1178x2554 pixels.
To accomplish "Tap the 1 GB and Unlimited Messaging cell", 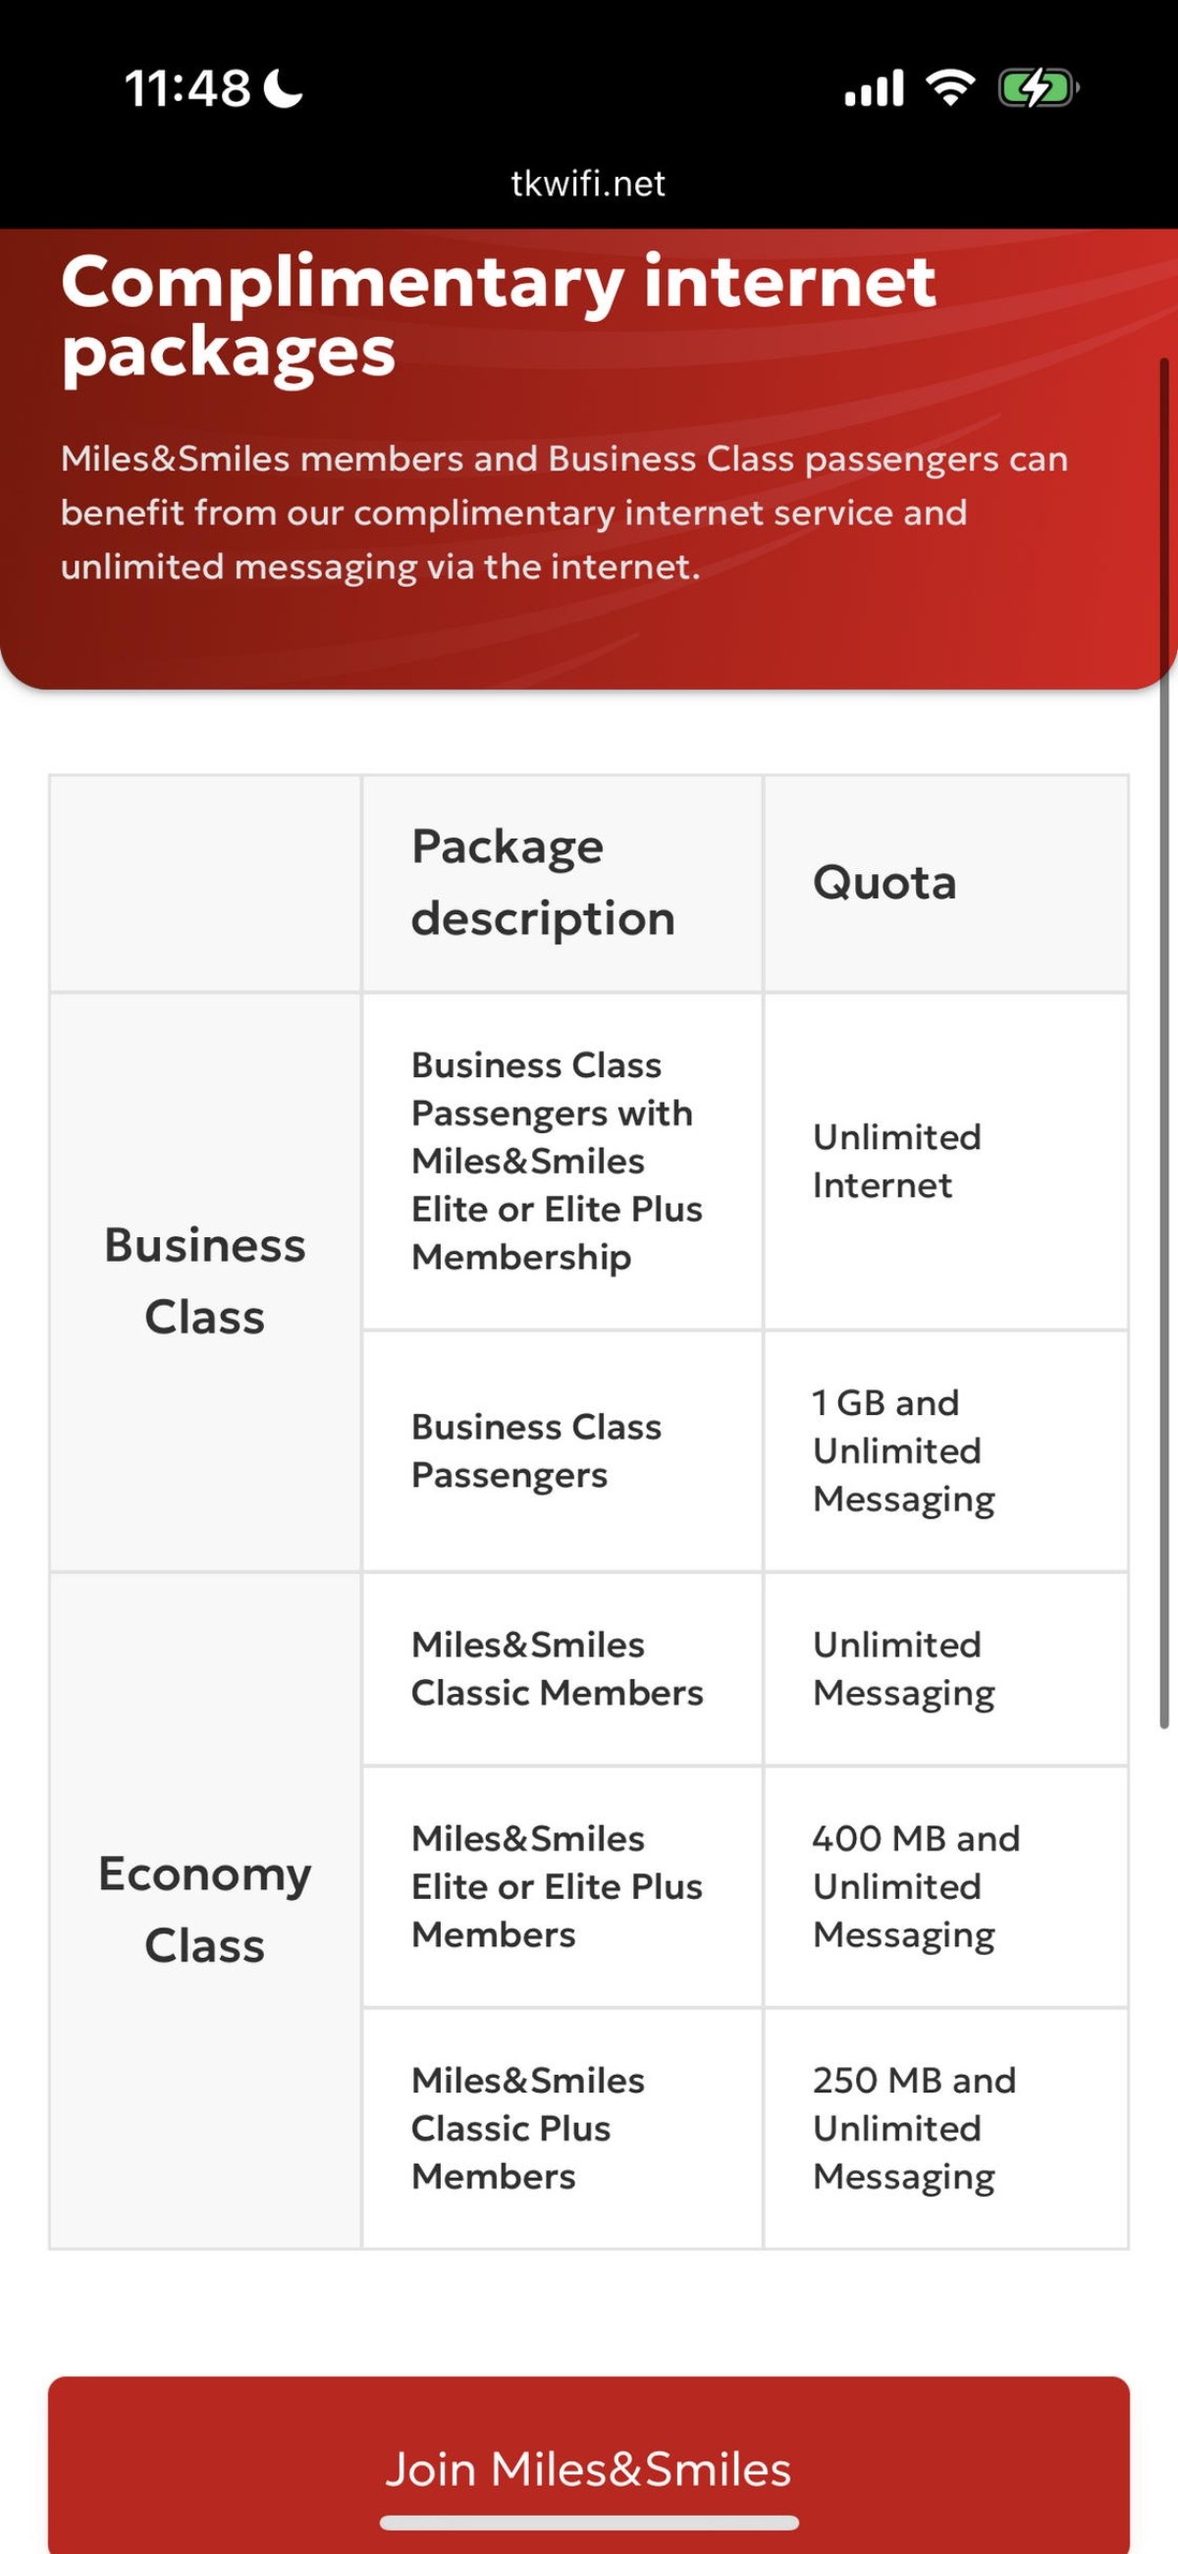I will point(903,1450).
